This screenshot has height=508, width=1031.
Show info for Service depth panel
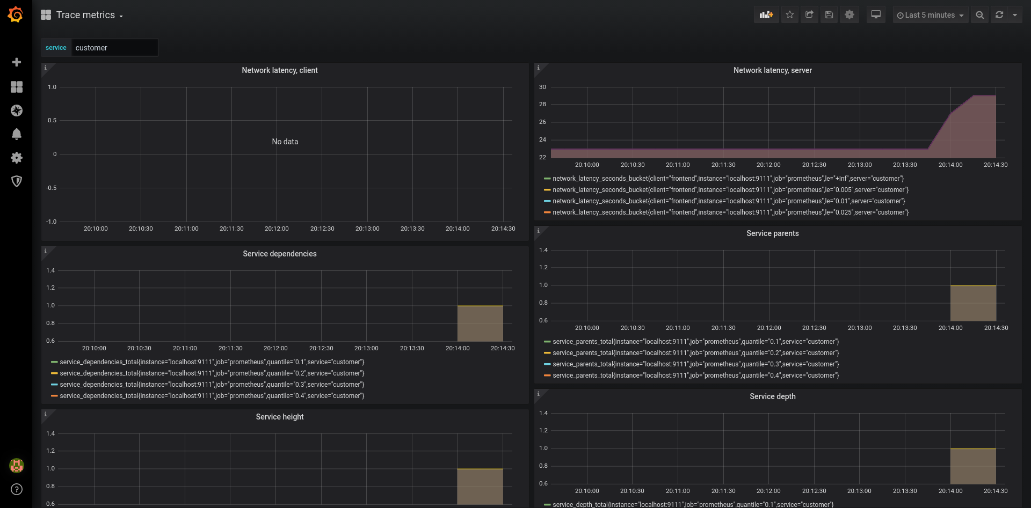(x=538, y=394)
